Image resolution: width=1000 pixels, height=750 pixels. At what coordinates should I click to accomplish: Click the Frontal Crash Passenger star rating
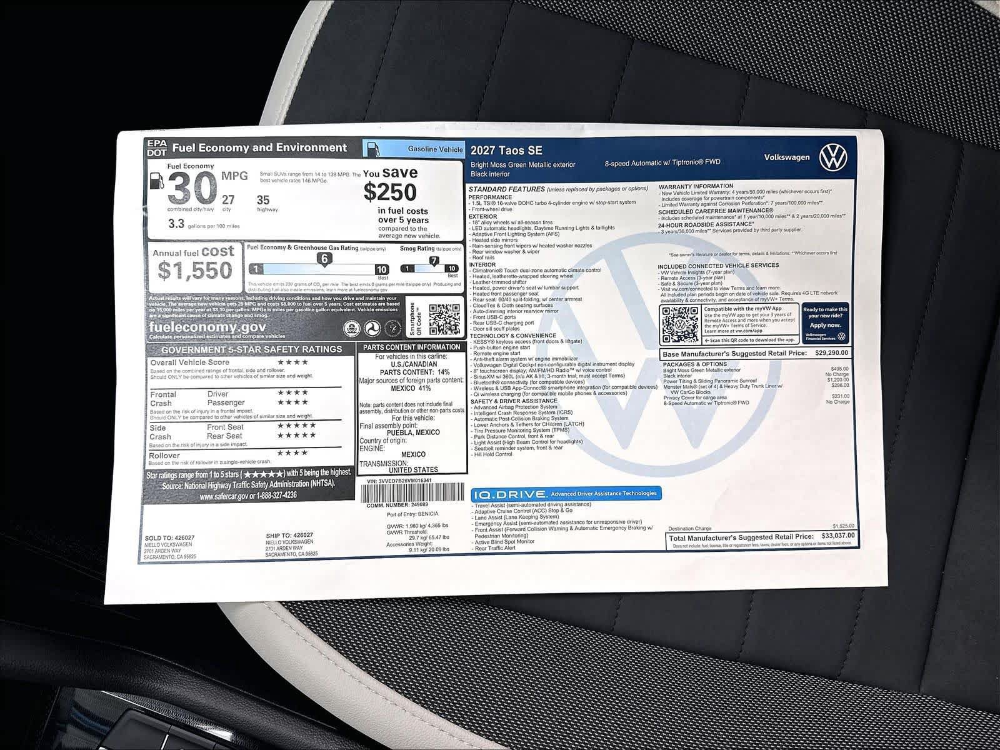coord(293,402)
